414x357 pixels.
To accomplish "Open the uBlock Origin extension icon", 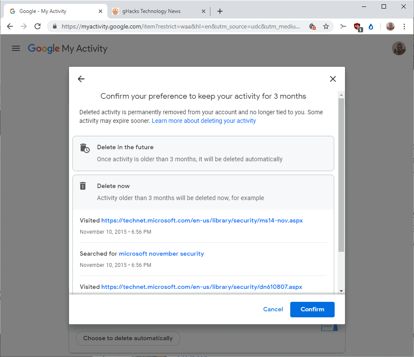I will click(358, 27).
